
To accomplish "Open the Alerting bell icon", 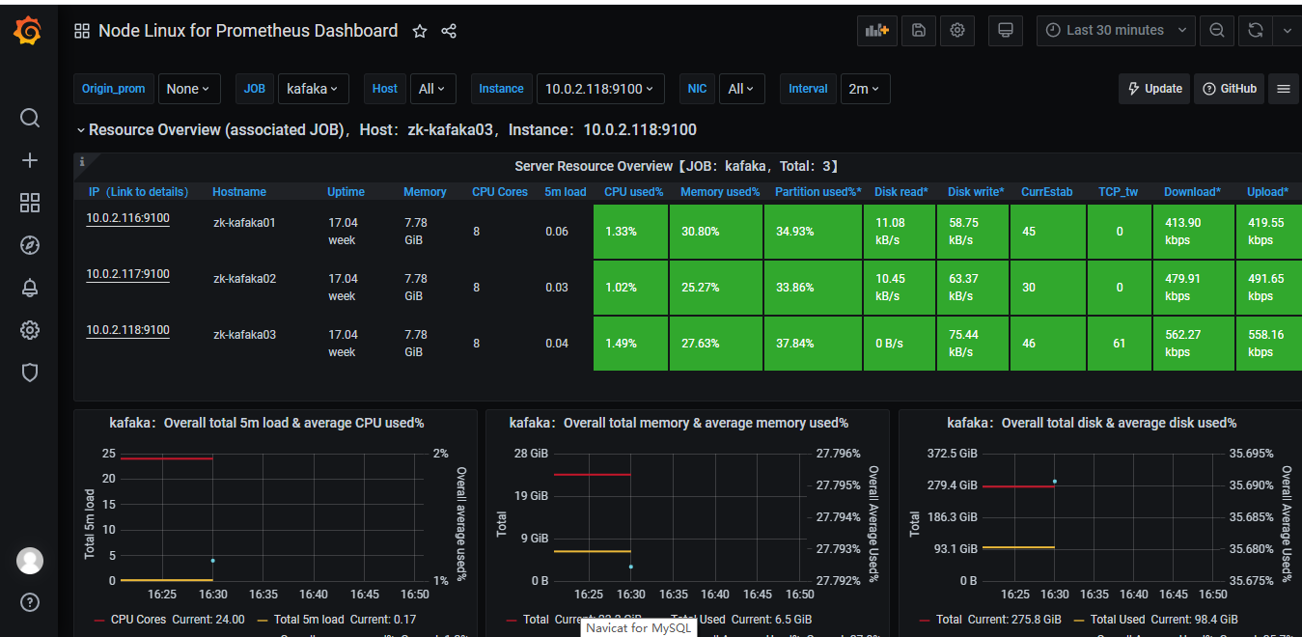I will tap(30, 288).
